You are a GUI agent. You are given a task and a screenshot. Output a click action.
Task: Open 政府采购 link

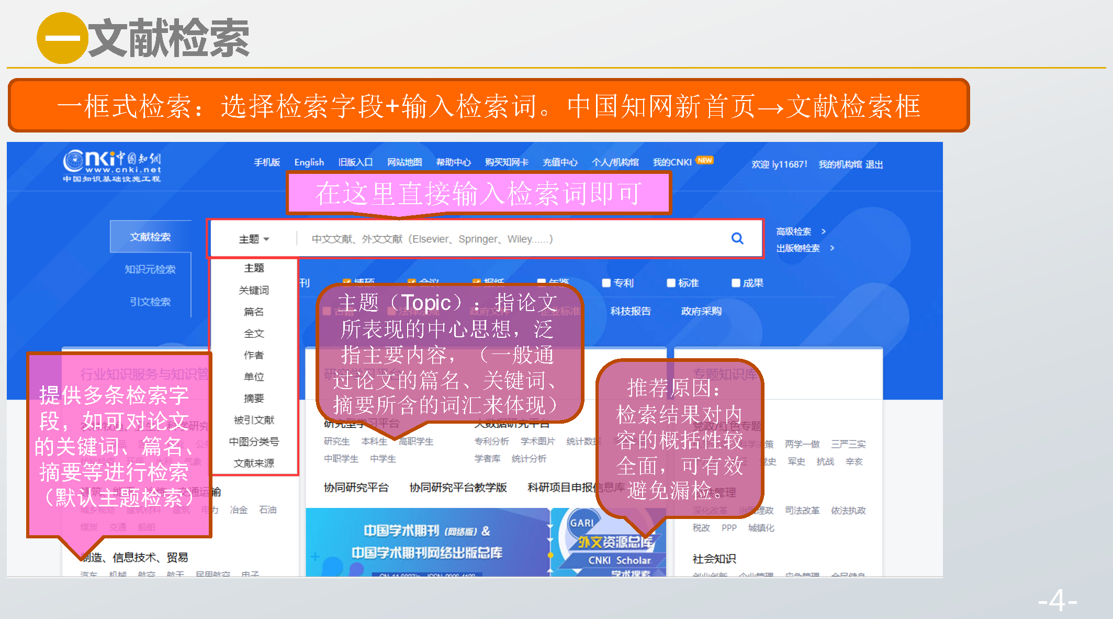coord(701,311)
